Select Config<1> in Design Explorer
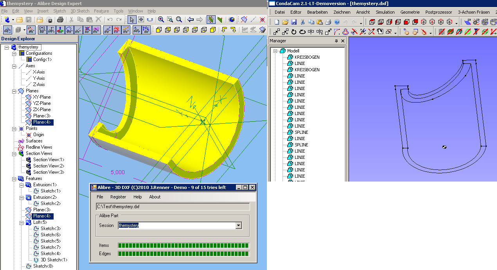Screen dimensions: 497x270 pos(42,59)
